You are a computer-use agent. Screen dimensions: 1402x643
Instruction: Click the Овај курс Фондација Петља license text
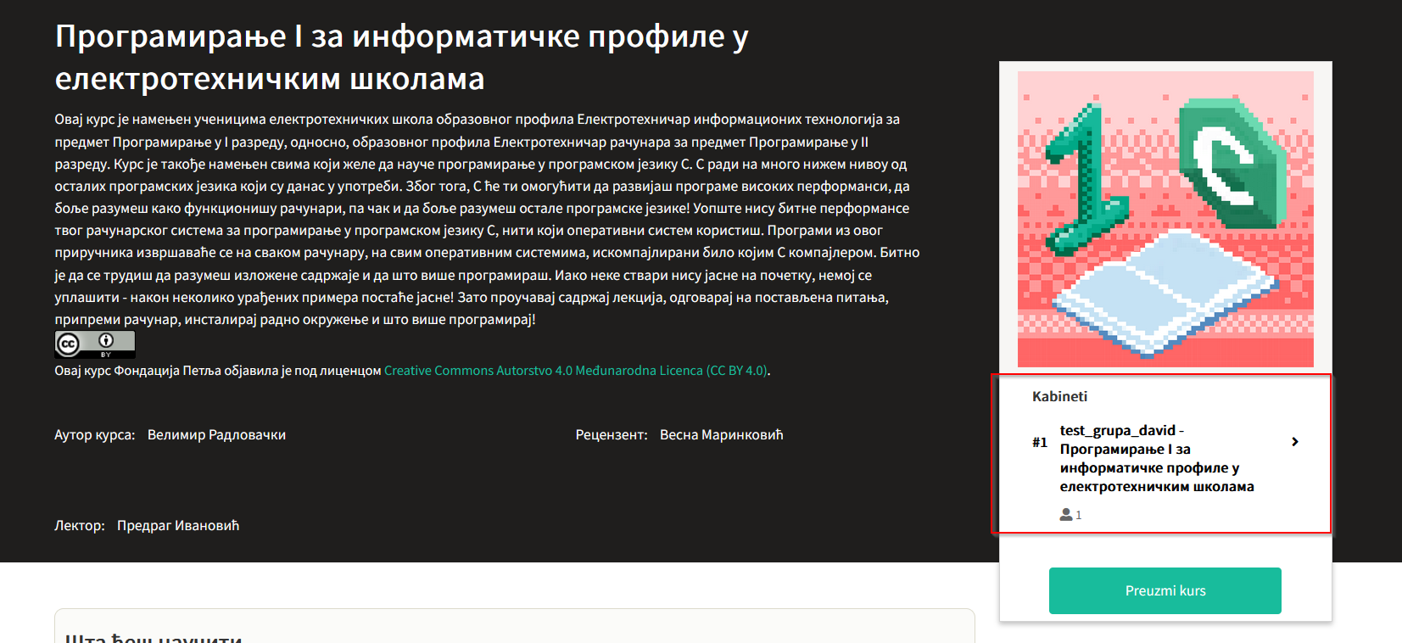tap(218, 371)
